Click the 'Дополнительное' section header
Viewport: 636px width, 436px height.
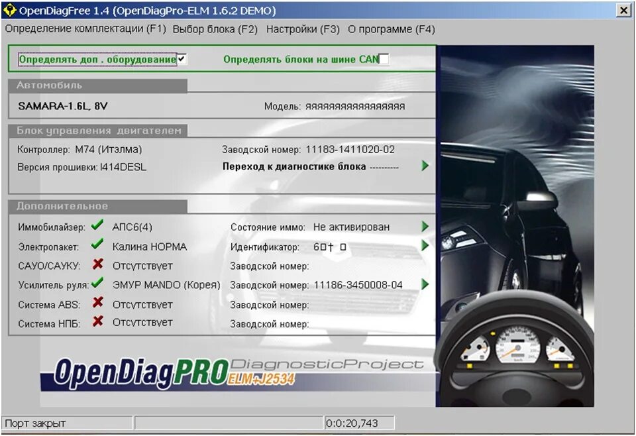pyautogui.click(x=98, y=206)
